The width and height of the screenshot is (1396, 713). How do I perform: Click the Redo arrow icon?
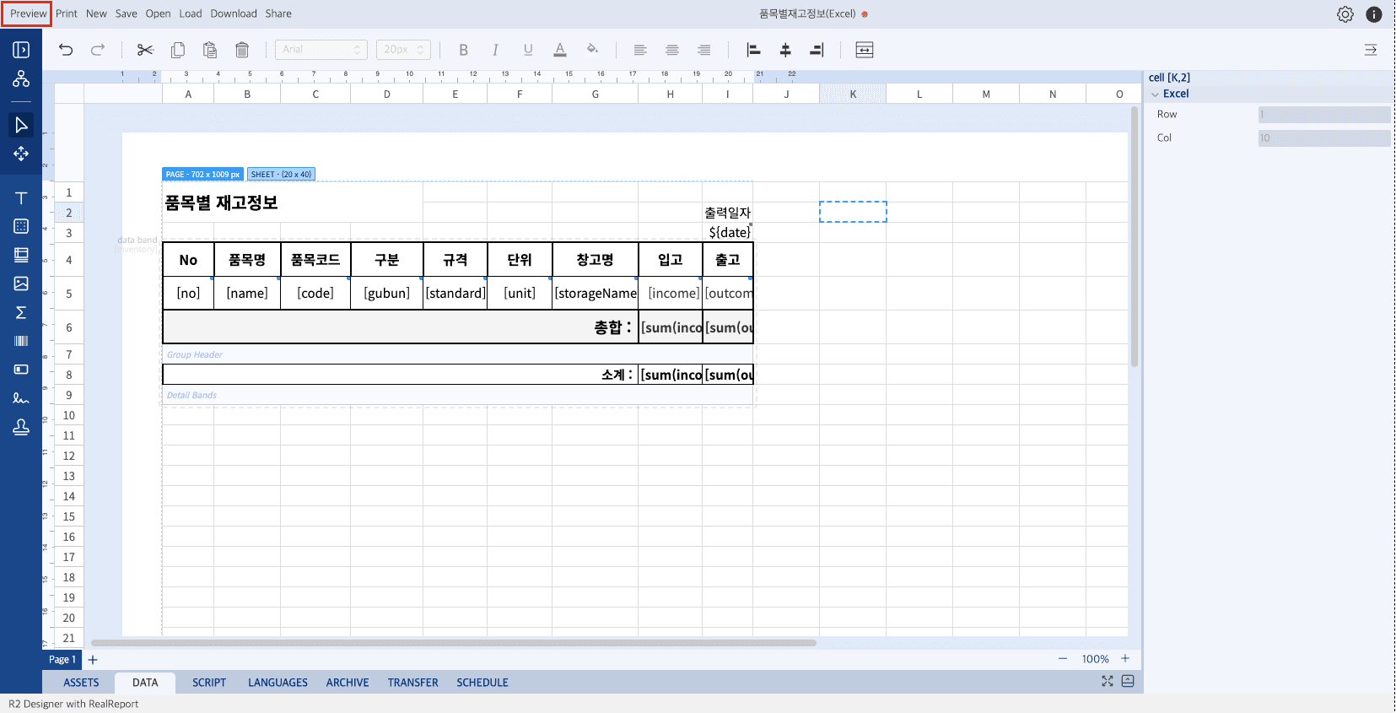(98, 50)
